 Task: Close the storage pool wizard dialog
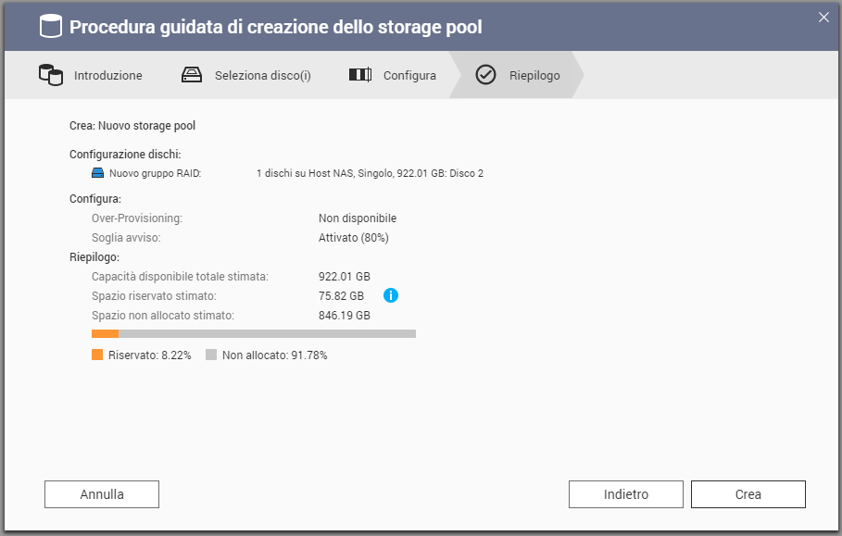pyautogui.click(x=823, y=16)
